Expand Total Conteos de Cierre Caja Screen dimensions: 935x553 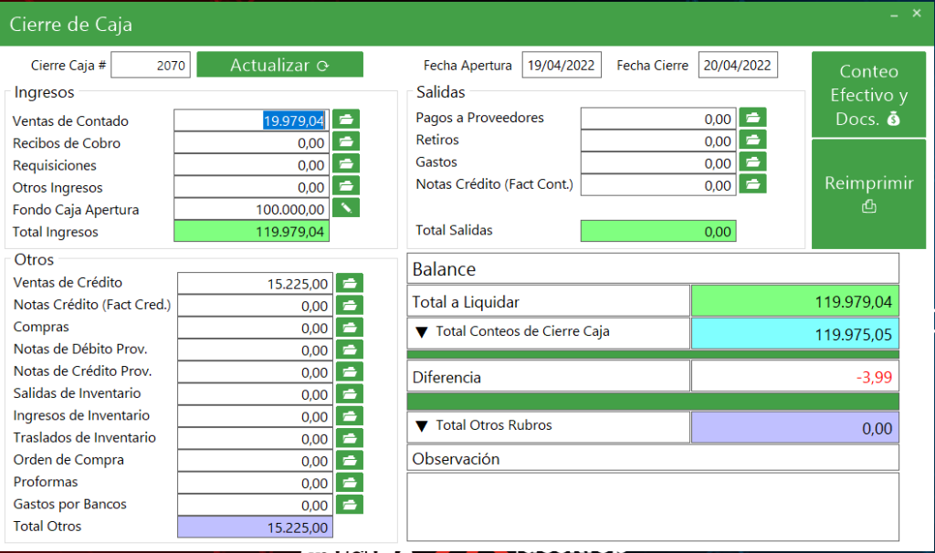click(422, 332)
